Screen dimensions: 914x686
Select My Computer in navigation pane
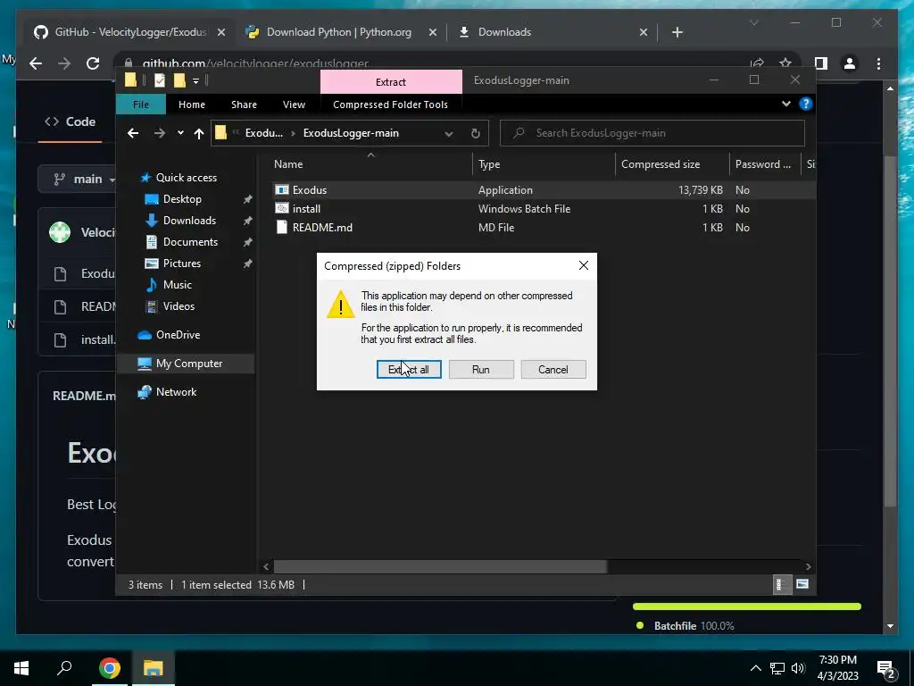pos(186,364)
